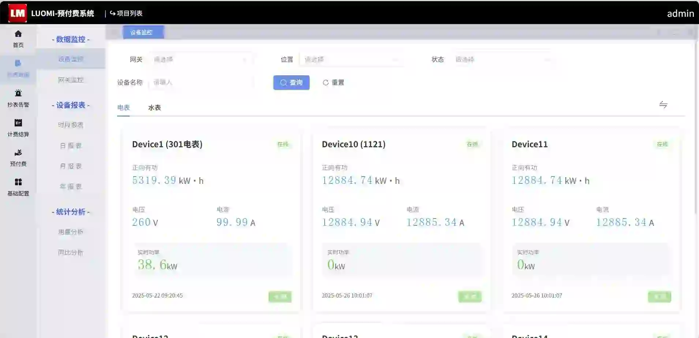Click the green button on the Device1 card
Screen dimensions: 699x338
pos(280,297)
